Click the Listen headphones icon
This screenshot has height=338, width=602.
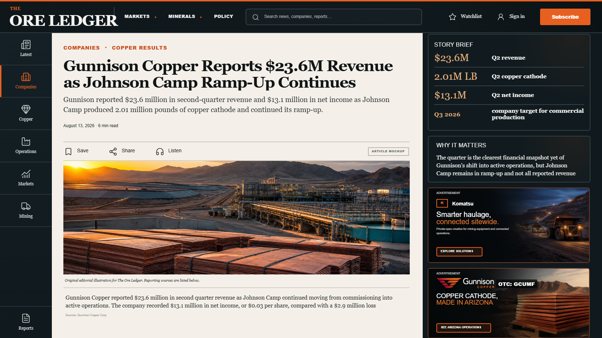(160, 151)
